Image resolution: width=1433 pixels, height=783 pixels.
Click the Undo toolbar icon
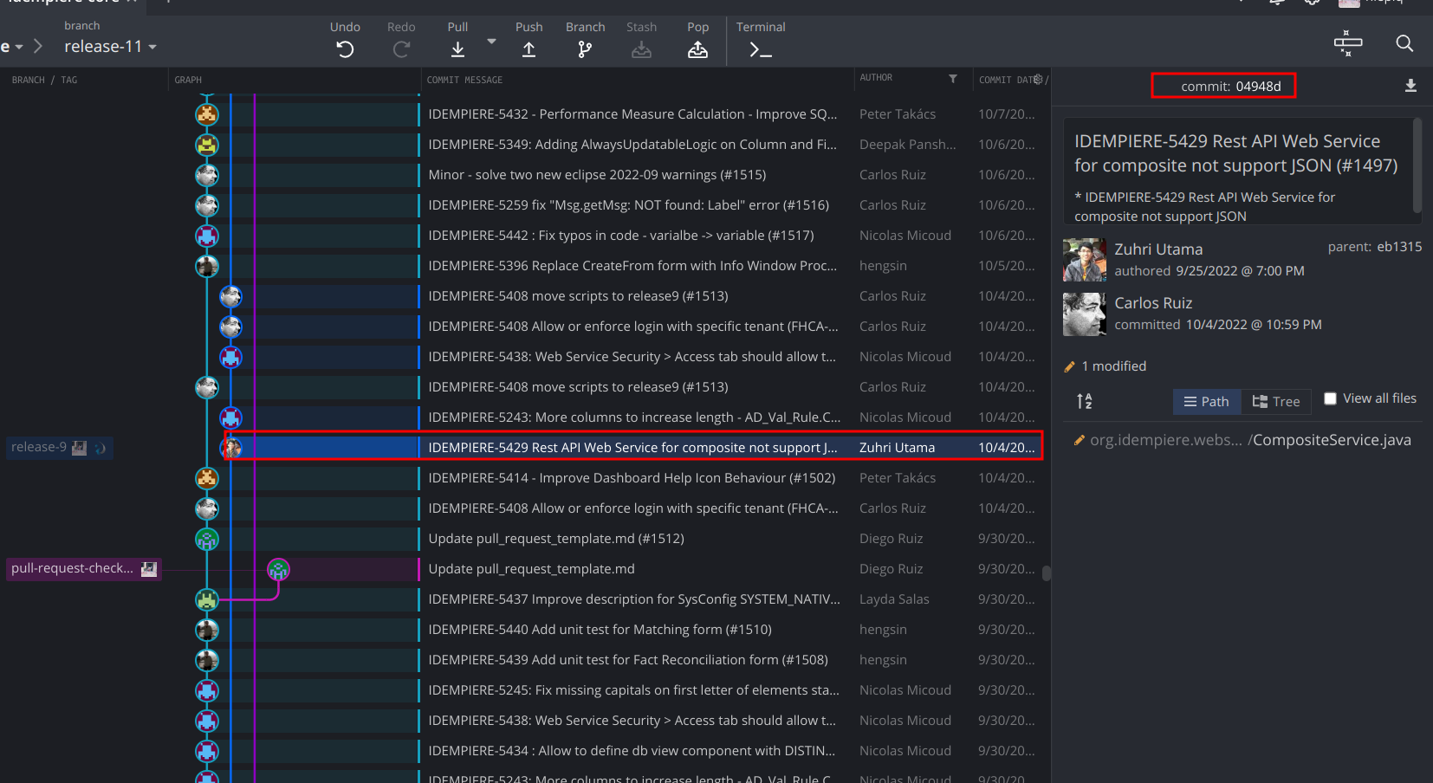(345, 49)
